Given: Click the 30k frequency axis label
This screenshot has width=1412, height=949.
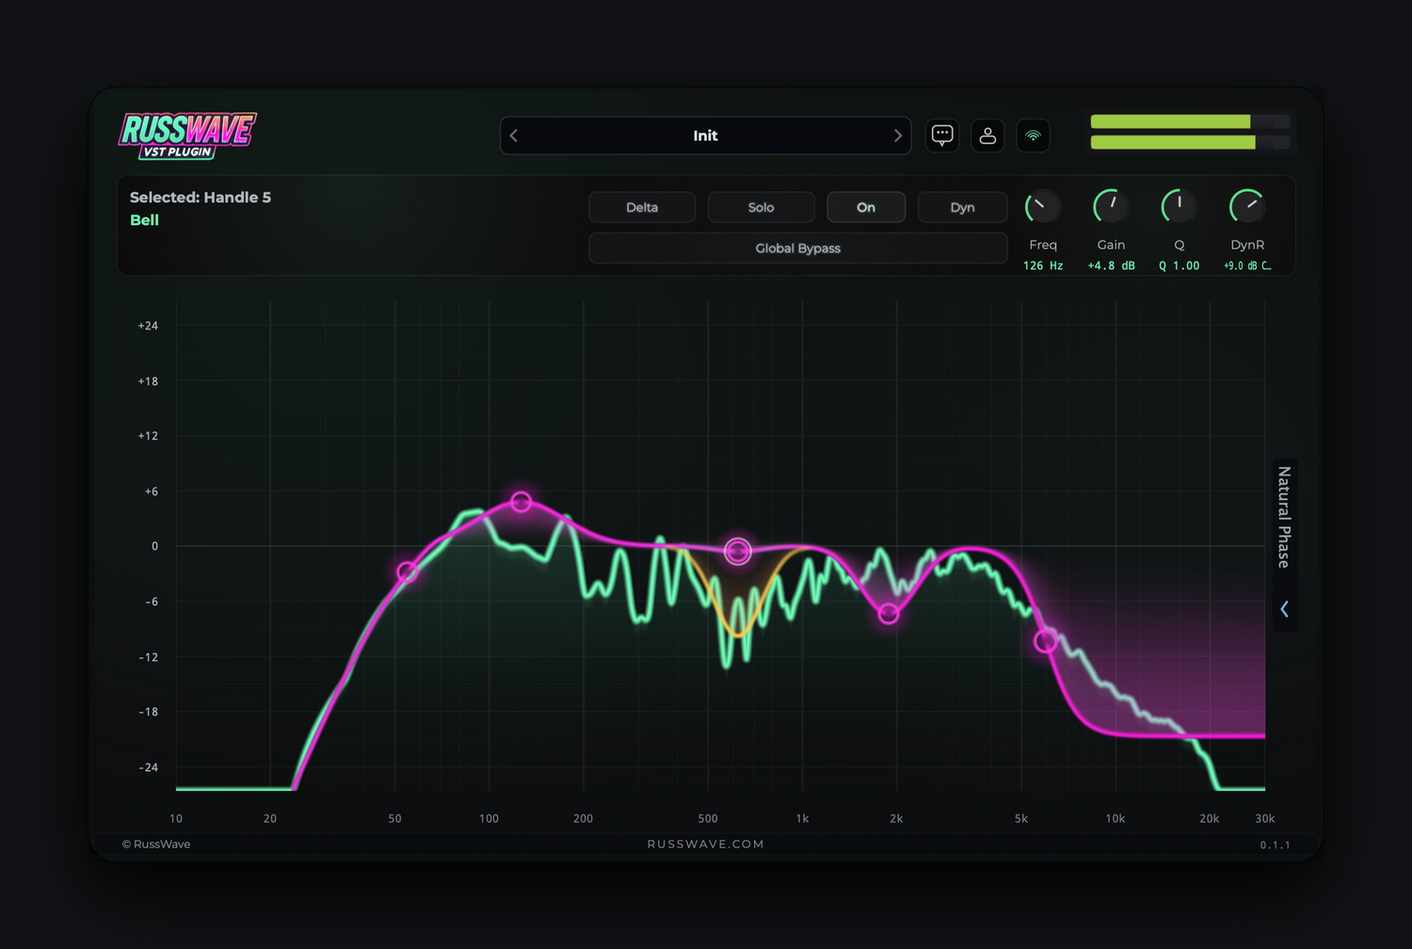Looking at the screenshot, I should pos(1265,818).
